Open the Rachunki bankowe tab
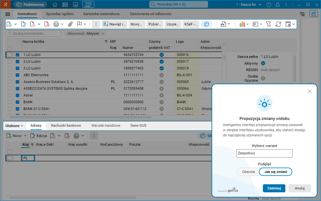The image size is (321, 201). (66, 126)
